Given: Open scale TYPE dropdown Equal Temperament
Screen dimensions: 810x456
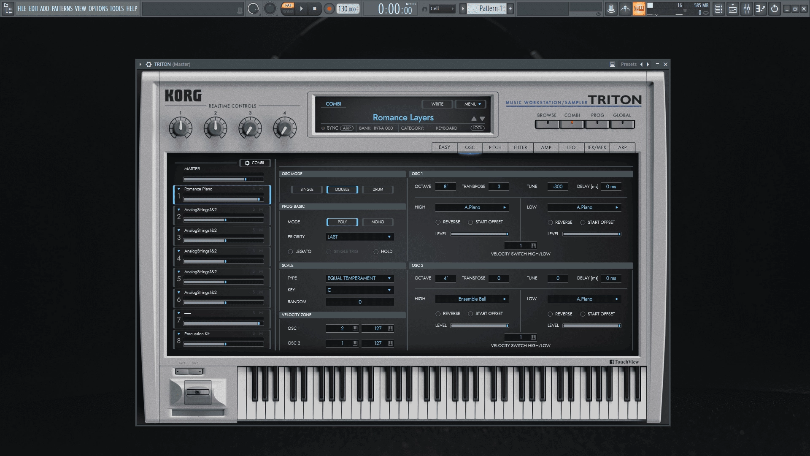Looking at the screenshot, I should (x=360, y=278).
